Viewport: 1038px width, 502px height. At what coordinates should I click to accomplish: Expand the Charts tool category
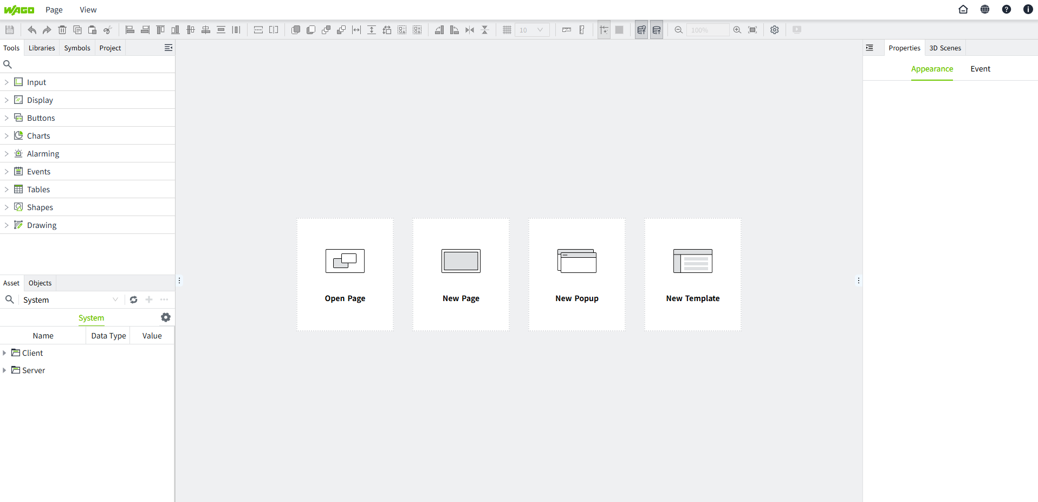click(x=7, y=136)
